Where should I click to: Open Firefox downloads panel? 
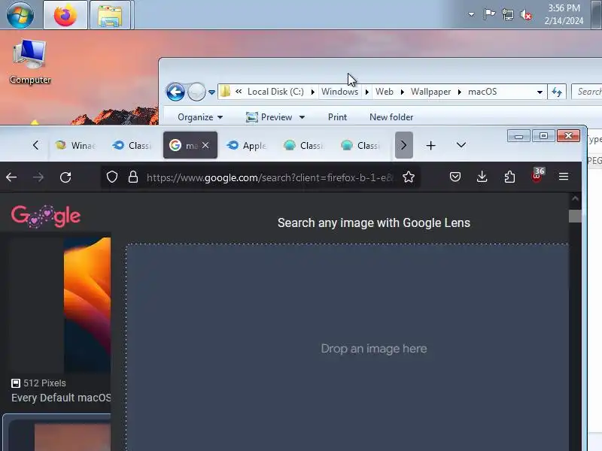(x=482, y=177)
